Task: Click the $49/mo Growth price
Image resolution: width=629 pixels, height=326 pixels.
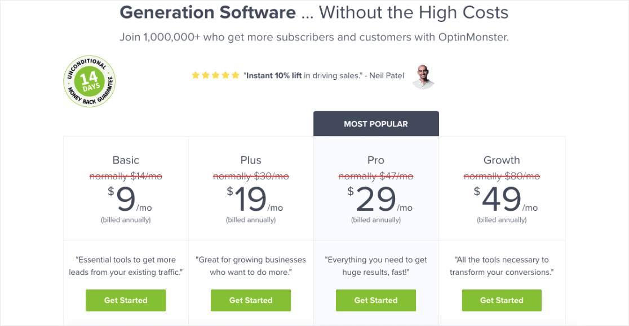Action: point(501,200)
